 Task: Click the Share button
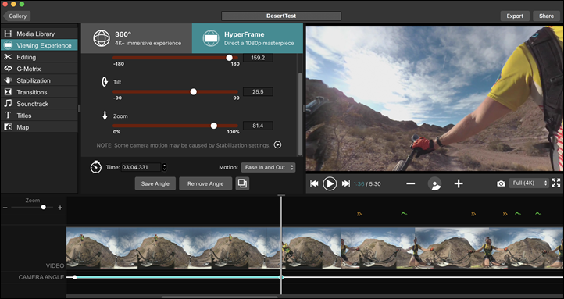pos(546,16)
